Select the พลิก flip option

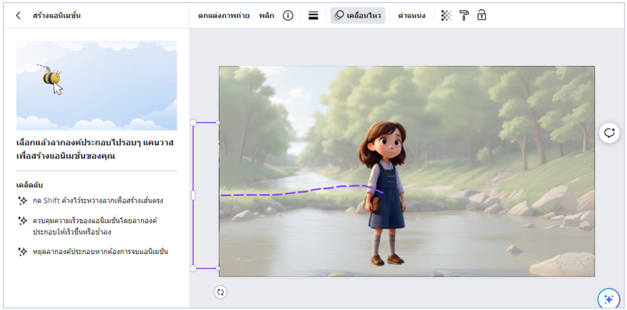pyautogui.click(x=266, y=16)
